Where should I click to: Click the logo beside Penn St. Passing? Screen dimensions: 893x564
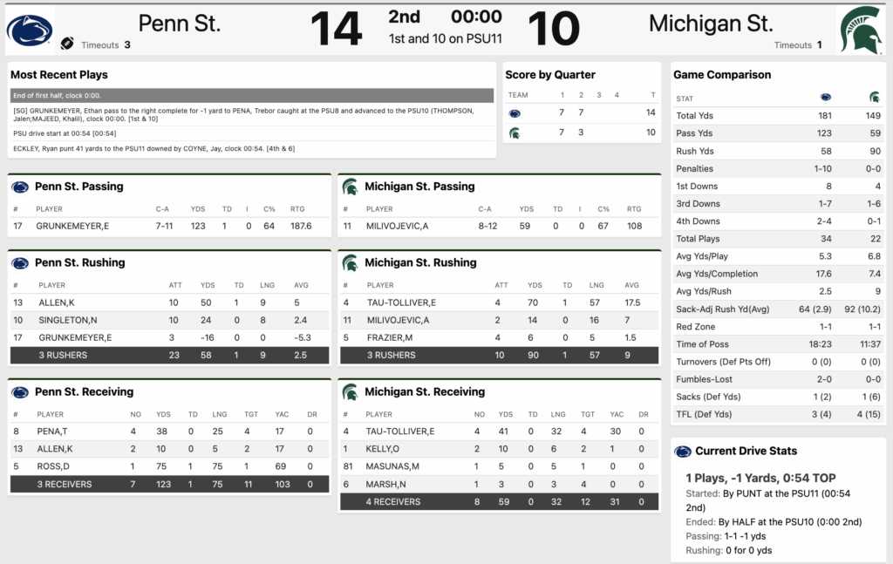[x=20, y=187]
